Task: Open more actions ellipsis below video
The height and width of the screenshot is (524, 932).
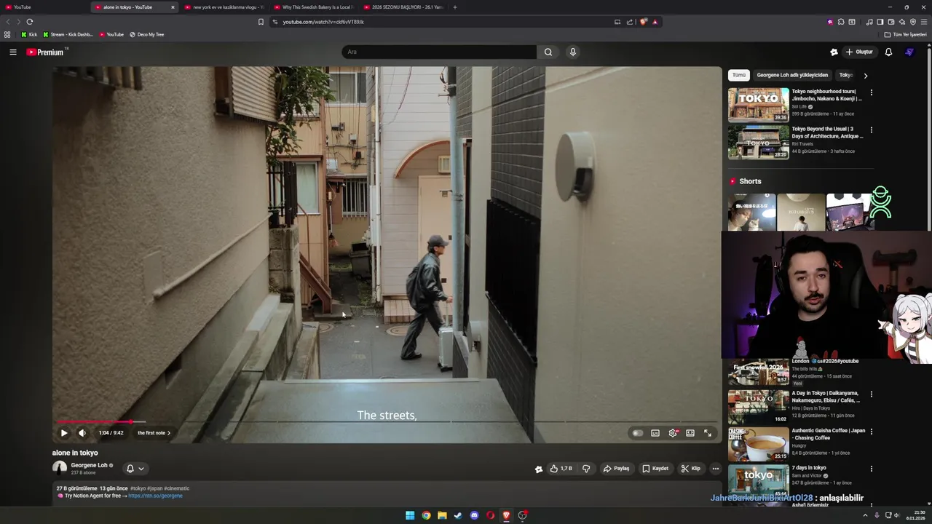Action: [716, 469]
